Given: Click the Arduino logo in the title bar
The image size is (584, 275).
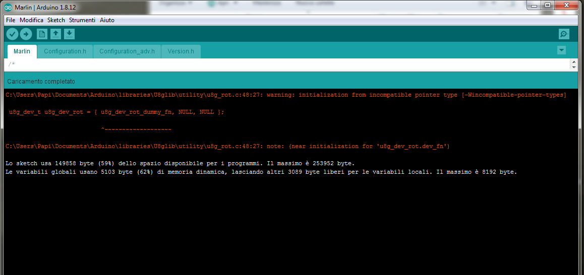Looking at the screenshot, I should point(9,8).
